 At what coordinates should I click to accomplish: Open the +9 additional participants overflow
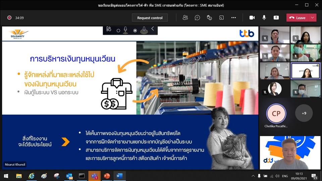pos(304,113)
